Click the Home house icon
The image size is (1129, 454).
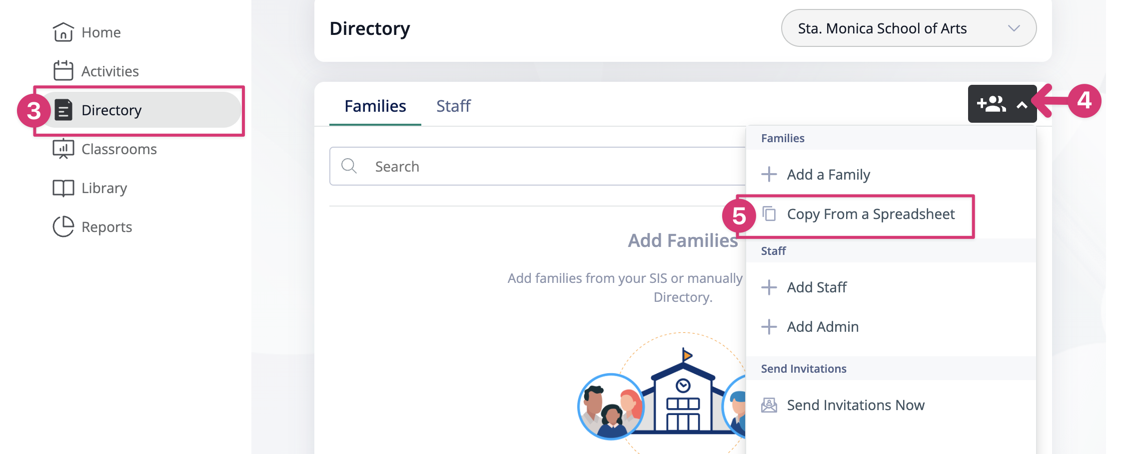tap(63, 32)
